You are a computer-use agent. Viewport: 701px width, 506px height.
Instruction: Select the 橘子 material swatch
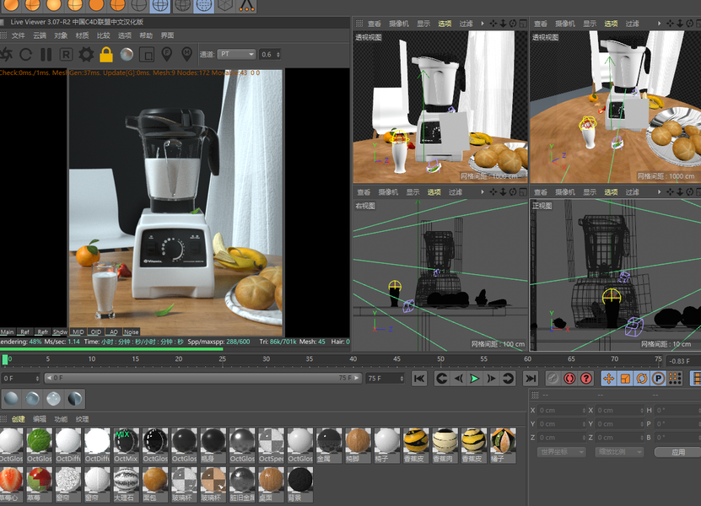[x=503, y=445]
